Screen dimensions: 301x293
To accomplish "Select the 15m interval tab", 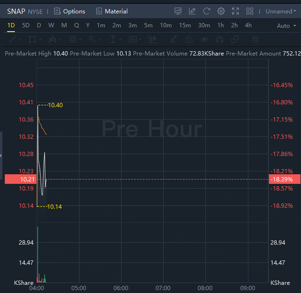I will (185, 25).
